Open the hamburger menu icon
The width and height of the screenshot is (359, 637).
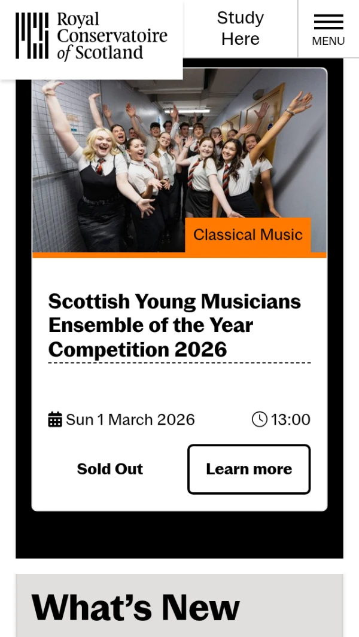[328, 22]
